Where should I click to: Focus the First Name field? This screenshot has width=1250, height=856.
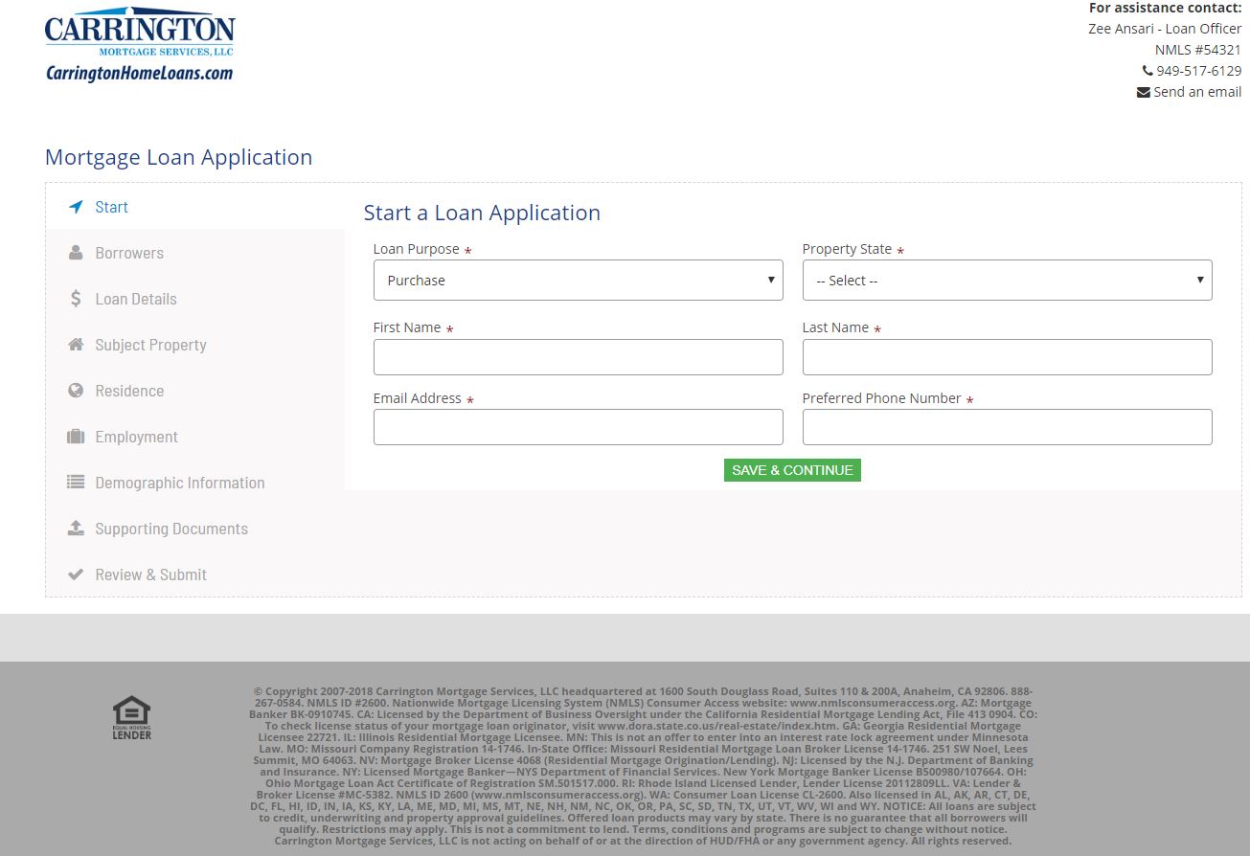point(578,357)
